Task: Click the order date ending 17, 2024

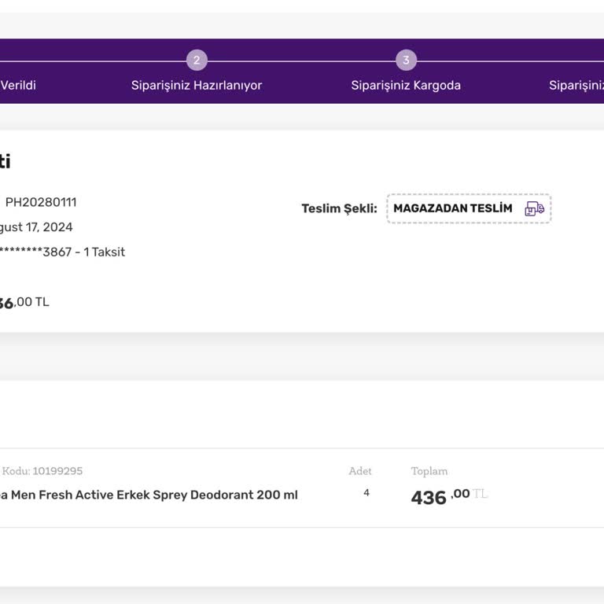Action: pos(36,227)
